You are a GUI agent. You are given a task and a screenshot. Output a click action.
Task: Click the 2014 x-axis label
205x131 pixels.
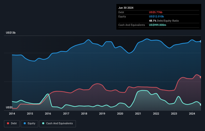pyautogui.click(x=12, y=114)
